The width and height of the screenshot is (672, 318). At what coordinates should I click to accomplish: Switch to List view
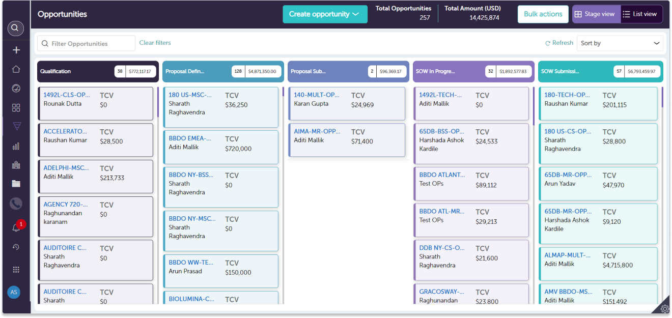click(640, 14)
